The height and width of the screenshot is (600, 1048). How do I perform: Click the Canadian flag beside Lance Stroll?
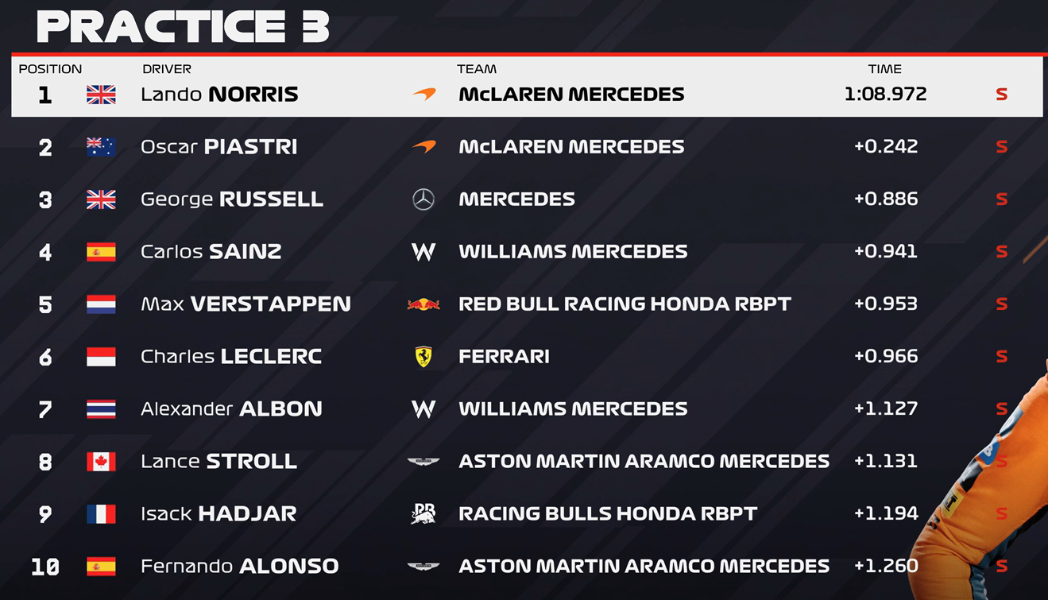101,462
